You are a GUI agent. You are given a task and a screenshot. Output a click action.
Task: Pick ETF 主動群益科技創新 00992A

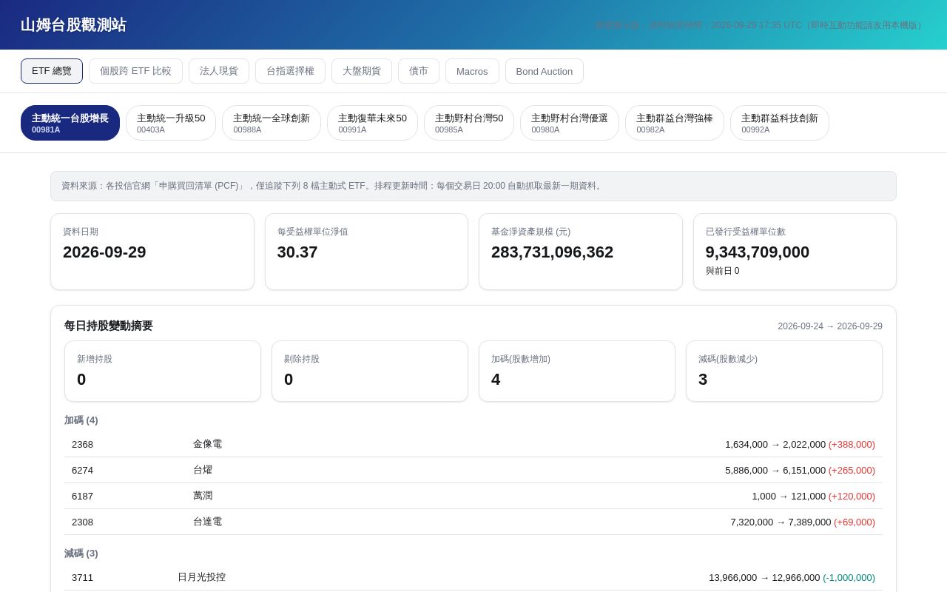[x=780, y=123]
